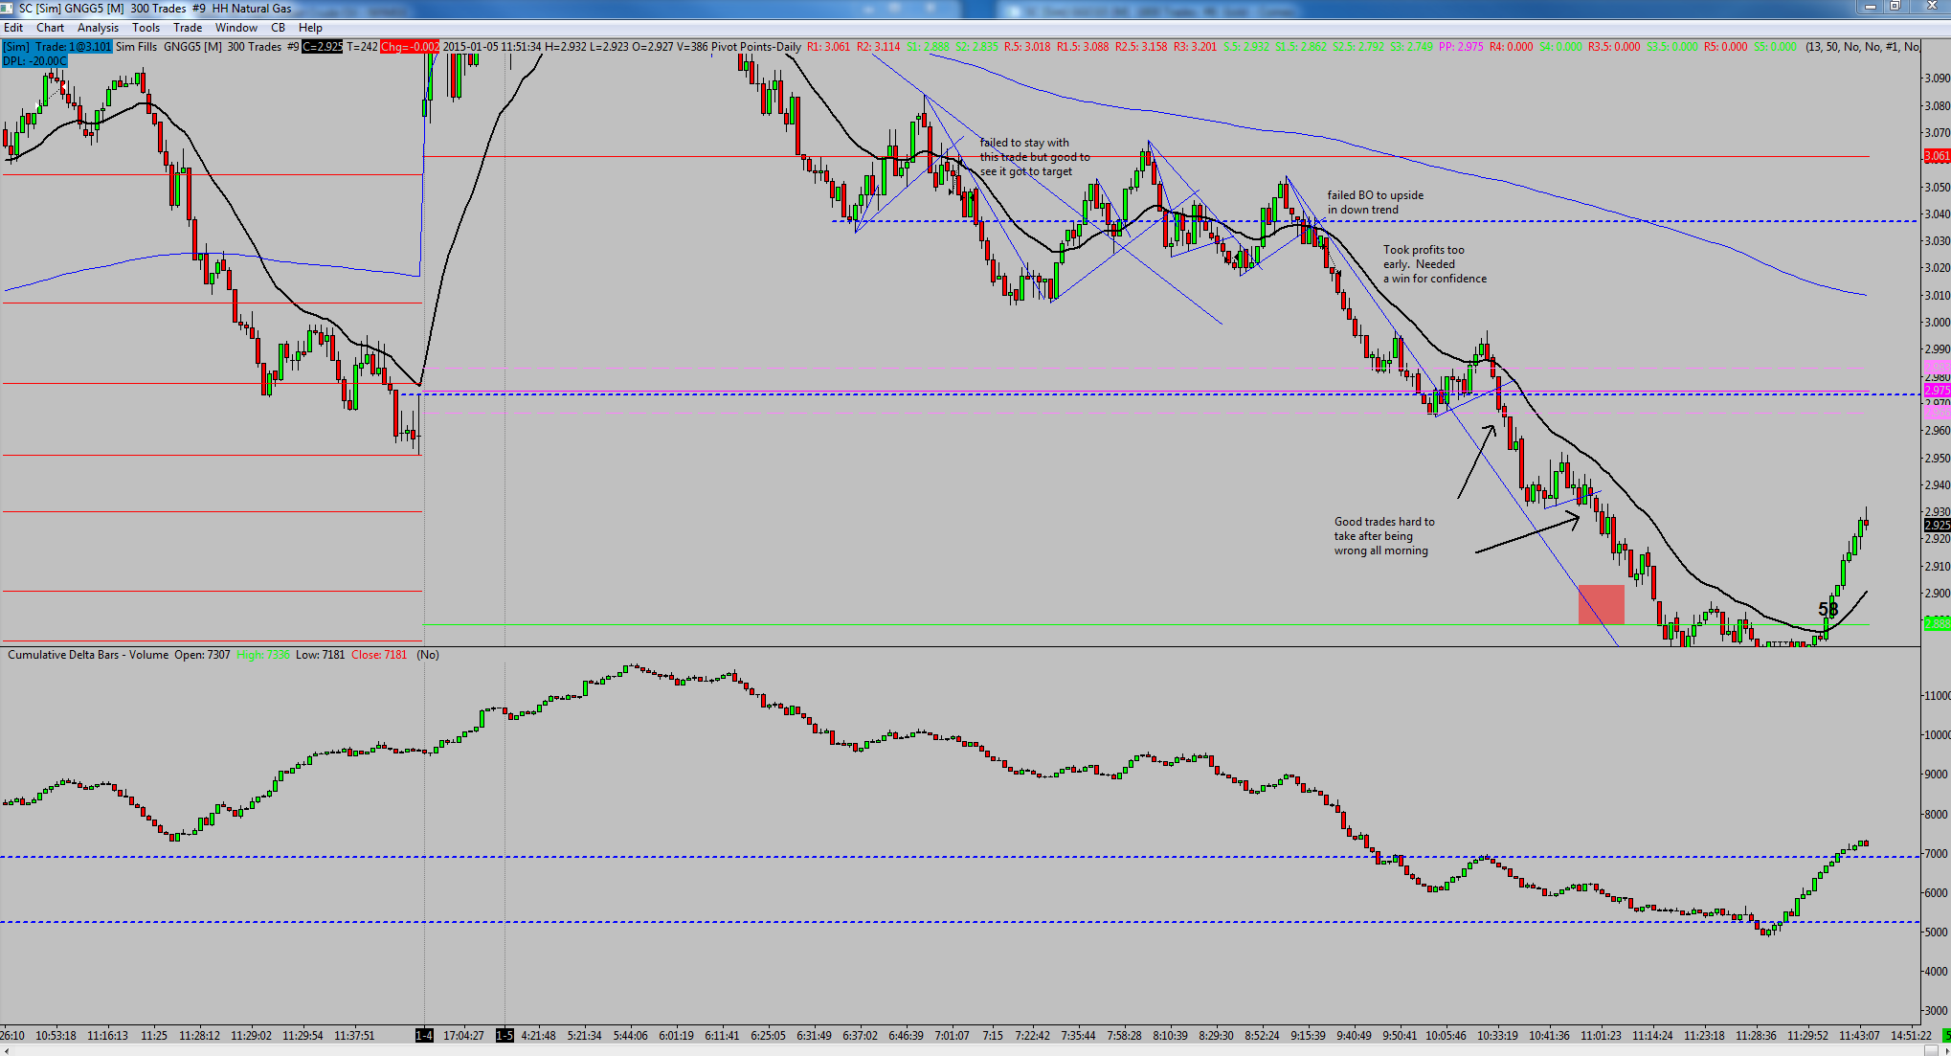
Task: Click the 7000 label on the delta scale
Action: [x=1937, y=853]
